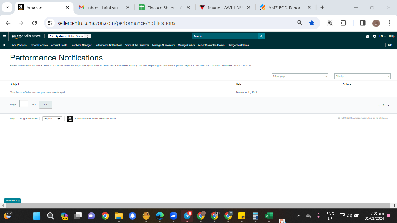Image resolution: width=397 pixels, height=223 pixels.
Task: Open Manage All Inventory menu item
Action: 164,45
